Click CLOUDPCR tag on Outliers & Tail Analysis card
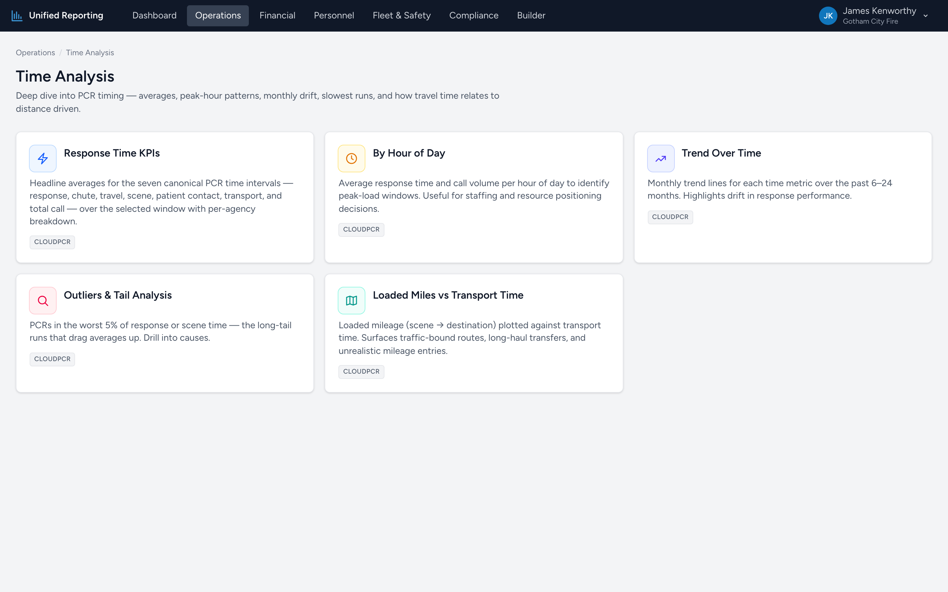Viewport: 948px width, 592px height. click(x=52, y=359)
